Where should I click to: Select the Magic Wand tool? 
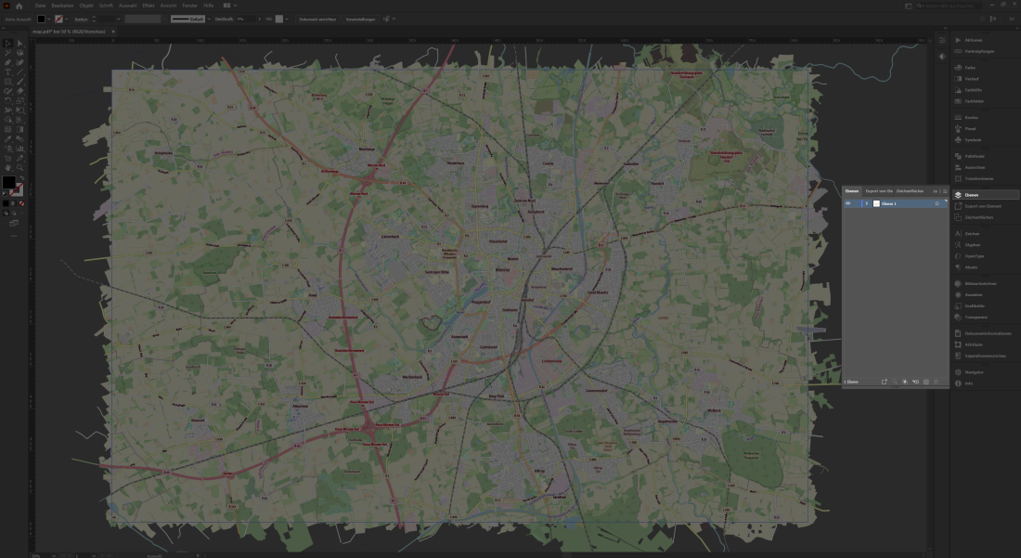coord(7,52)
